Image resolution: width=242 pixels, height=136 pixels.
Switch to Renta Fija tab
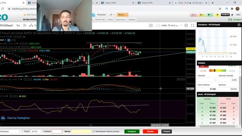click(x=100, y=20)
